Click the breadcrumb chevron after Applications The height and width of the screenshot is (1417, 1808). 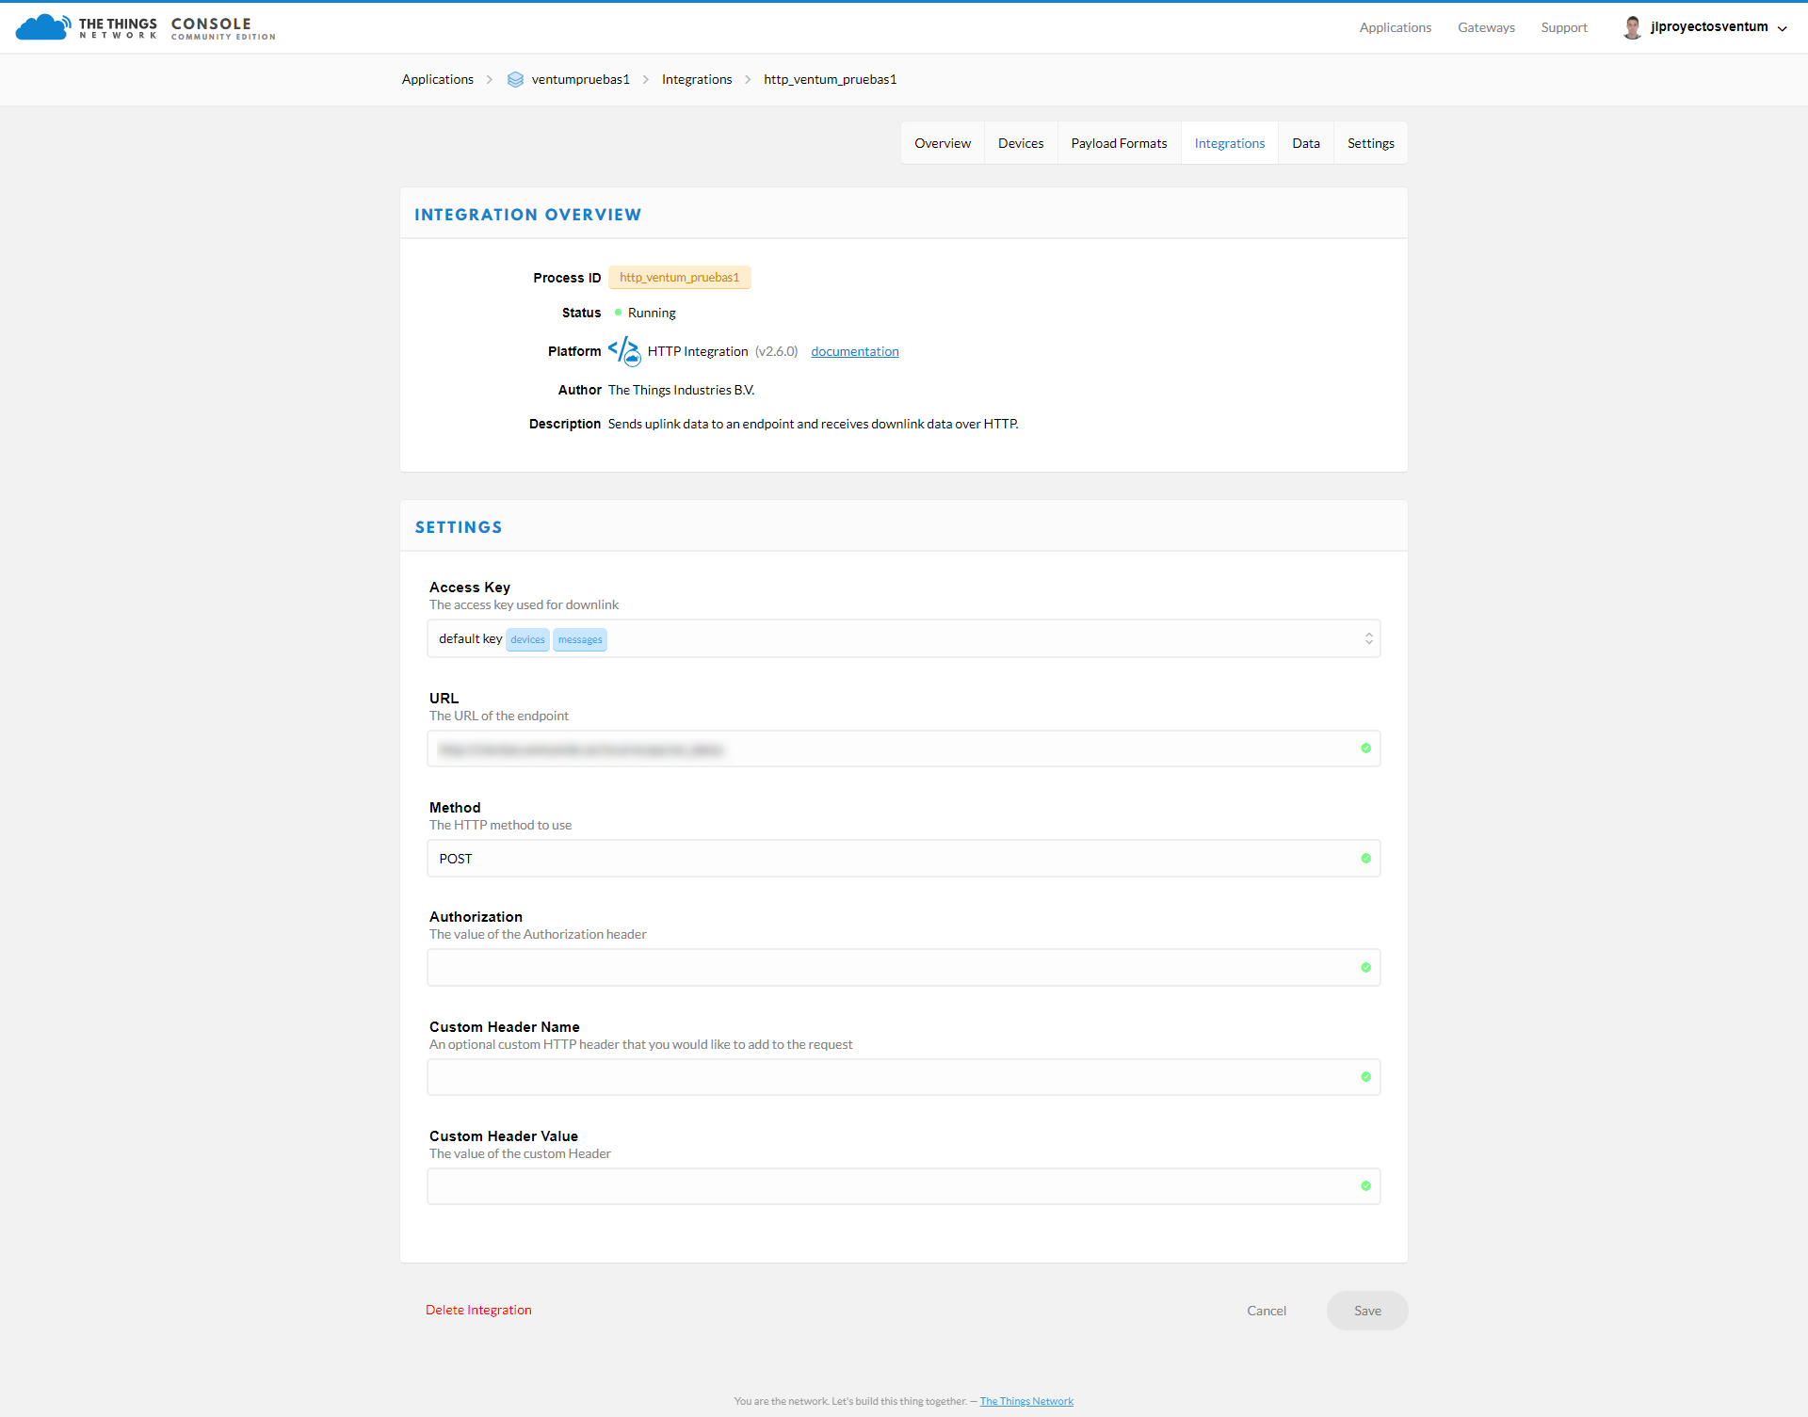point(490,79)
